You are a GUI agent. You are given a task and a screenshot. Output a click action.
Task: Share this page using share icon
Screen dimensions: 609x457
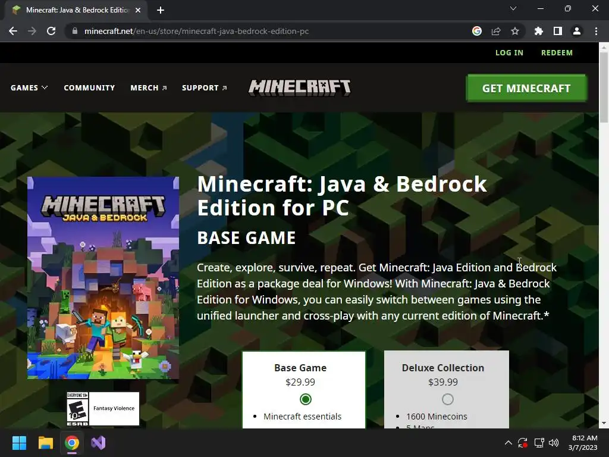496,31
